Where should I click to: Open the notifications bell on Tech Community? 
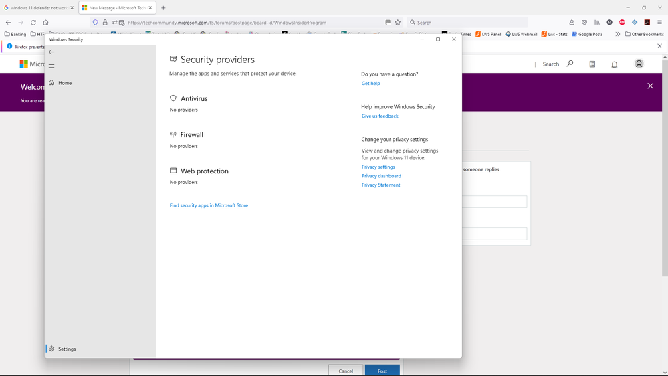615,64
